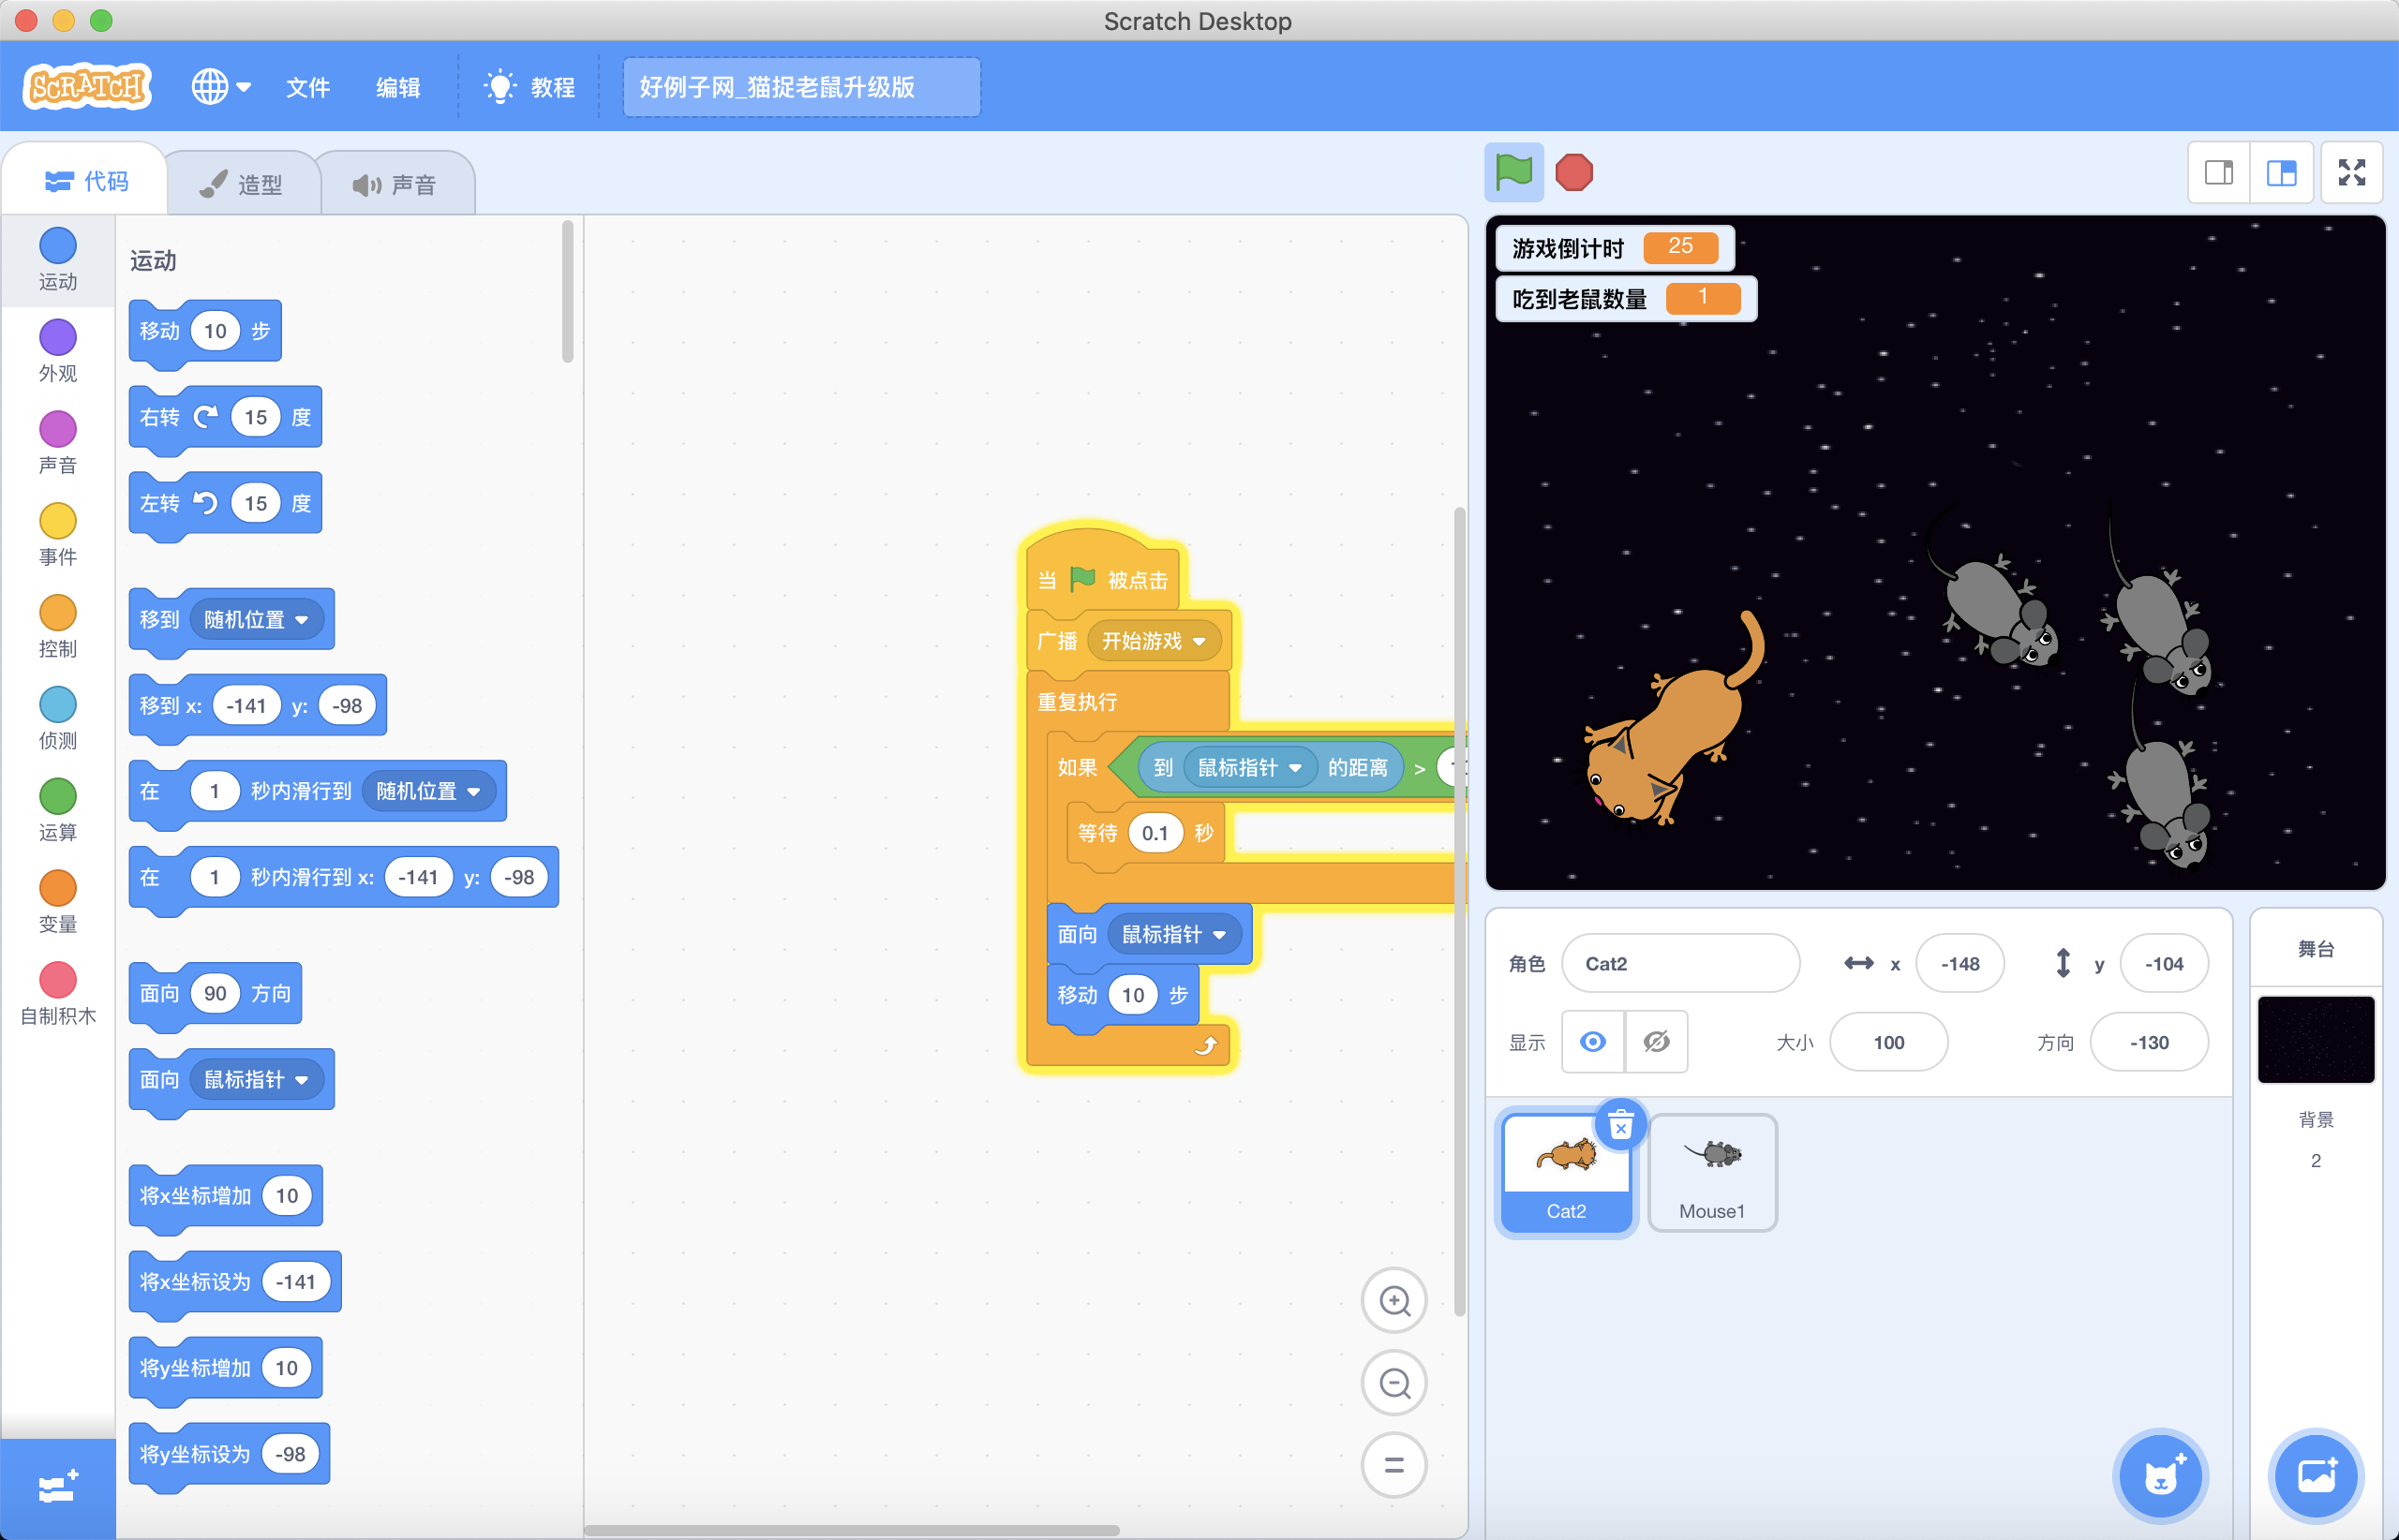The height and width of the screenshot is (1540, 2399).
Task: Click the 大小 size field 100
Action: [x=1887, y=1042]
